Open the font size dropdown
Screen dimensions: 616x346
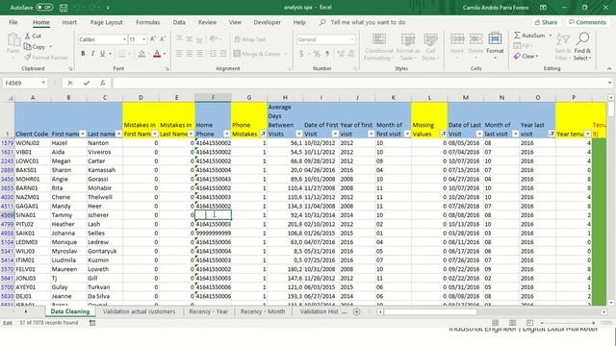tap(143, 39)
